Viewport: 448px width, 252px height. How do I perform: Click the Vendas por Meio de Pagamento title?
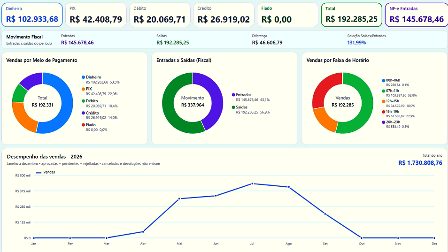point(42,60)
